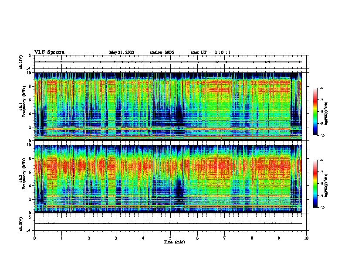This screenshot has height=267, width=345.
Task: Click the "station=MOS" header label
Action: (x=162, y=52)
